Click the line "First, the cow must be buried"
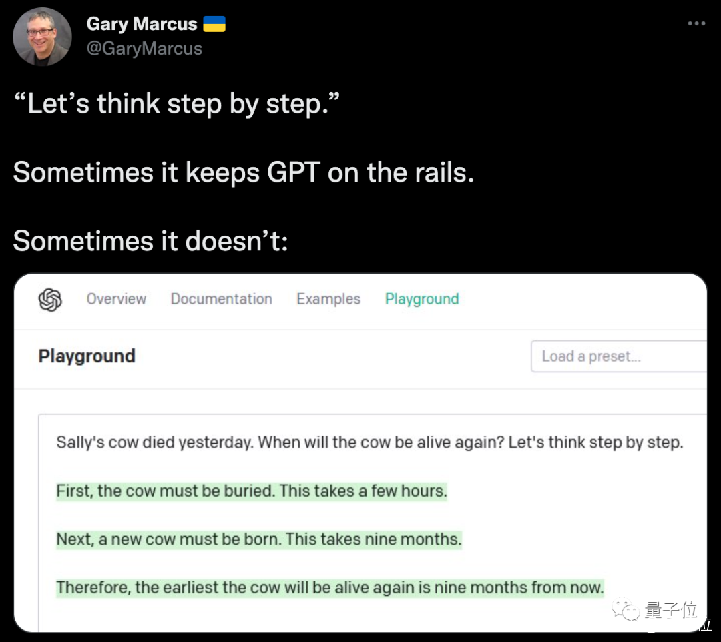Viewport: 721px width, 642px height. point(251,491)
